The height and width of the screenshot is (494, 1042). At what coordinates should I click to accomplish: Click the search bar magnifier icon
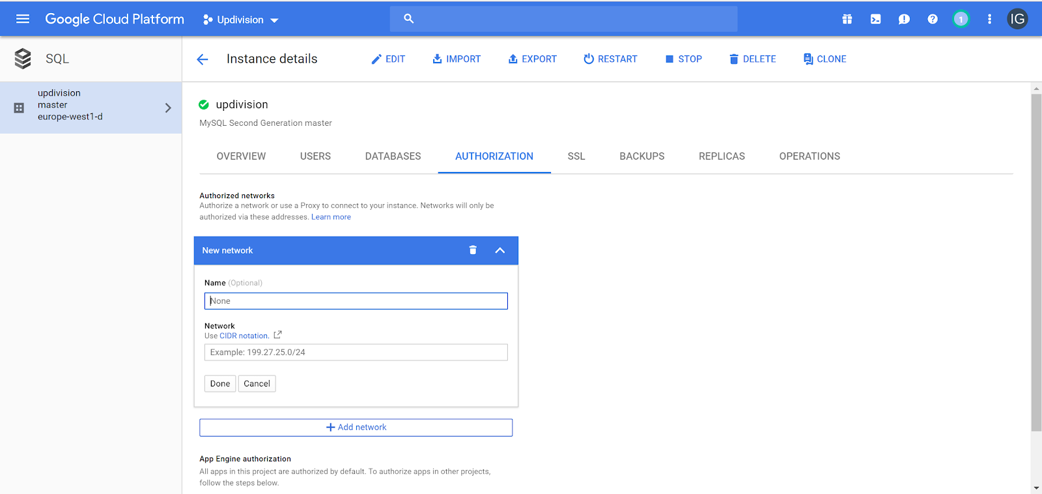pos(408,19)
